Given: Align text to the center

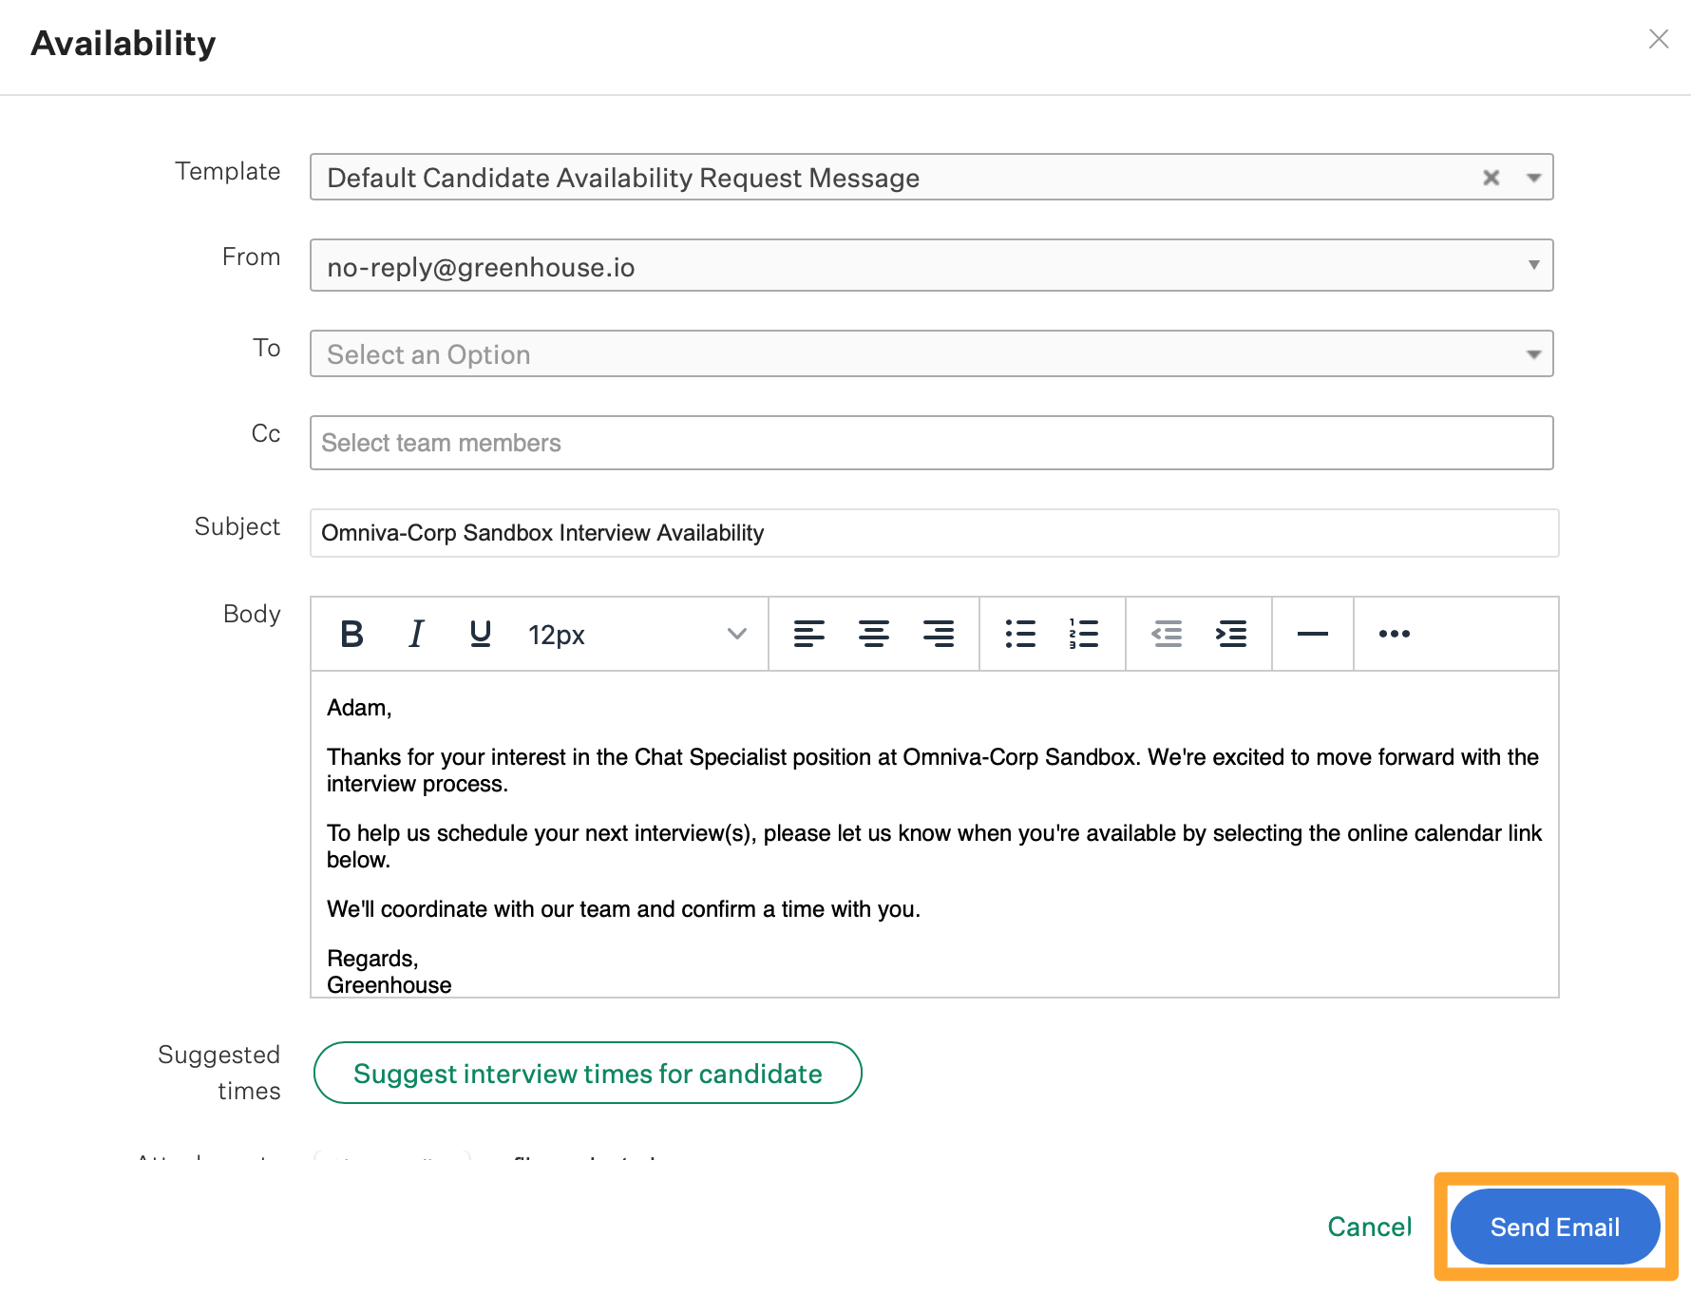Looking at the screenshot, I should point(874,634).
